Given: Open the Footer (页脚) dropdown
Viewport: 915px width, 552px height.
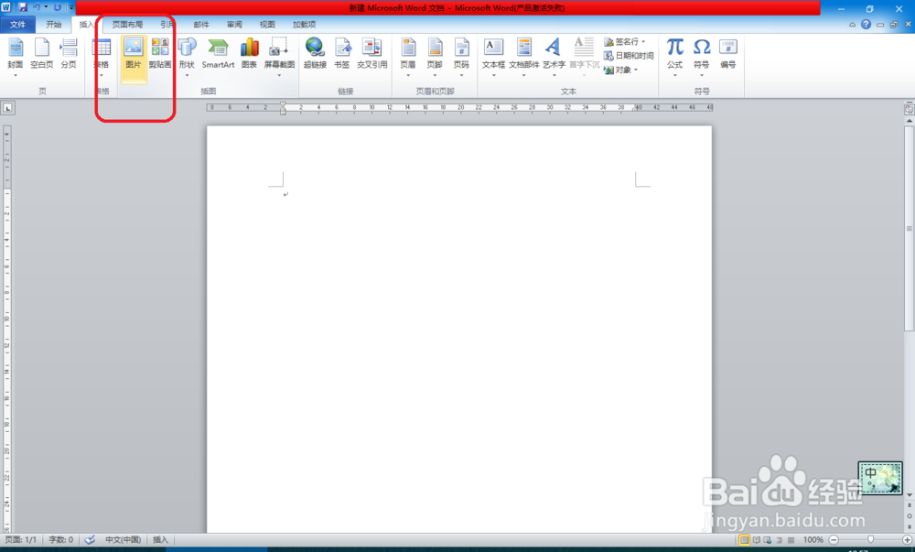Looking at the screenshot, I should point(435,56).
